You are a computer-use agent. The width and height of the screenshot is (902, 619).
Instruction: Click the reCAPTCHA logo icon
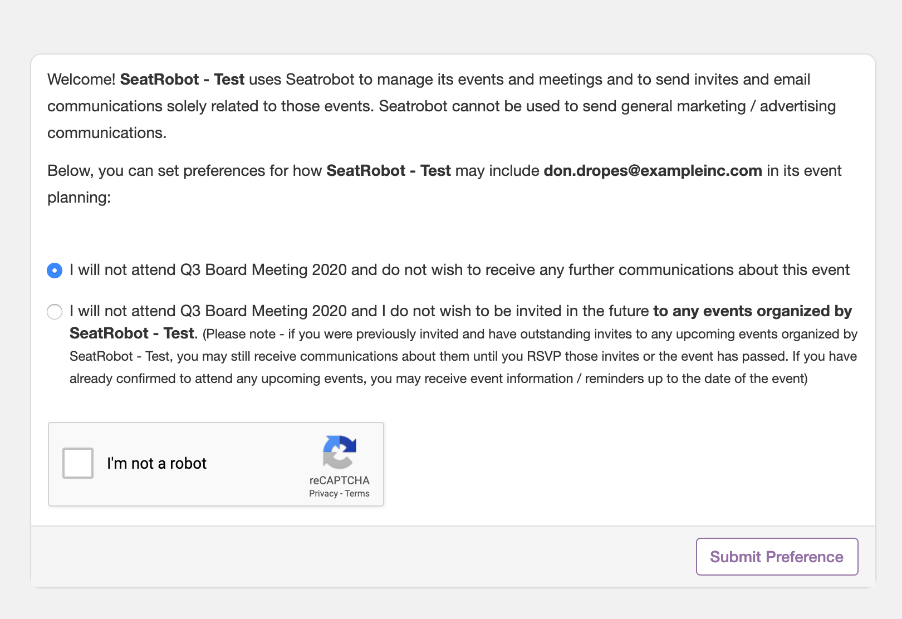[339, 451]
